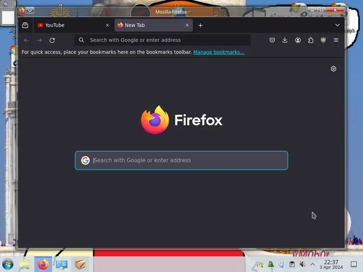The width and height of the screenshot is (363, 272).
Task: Switch to the YouTube tab
Action: tap(73, 25)
